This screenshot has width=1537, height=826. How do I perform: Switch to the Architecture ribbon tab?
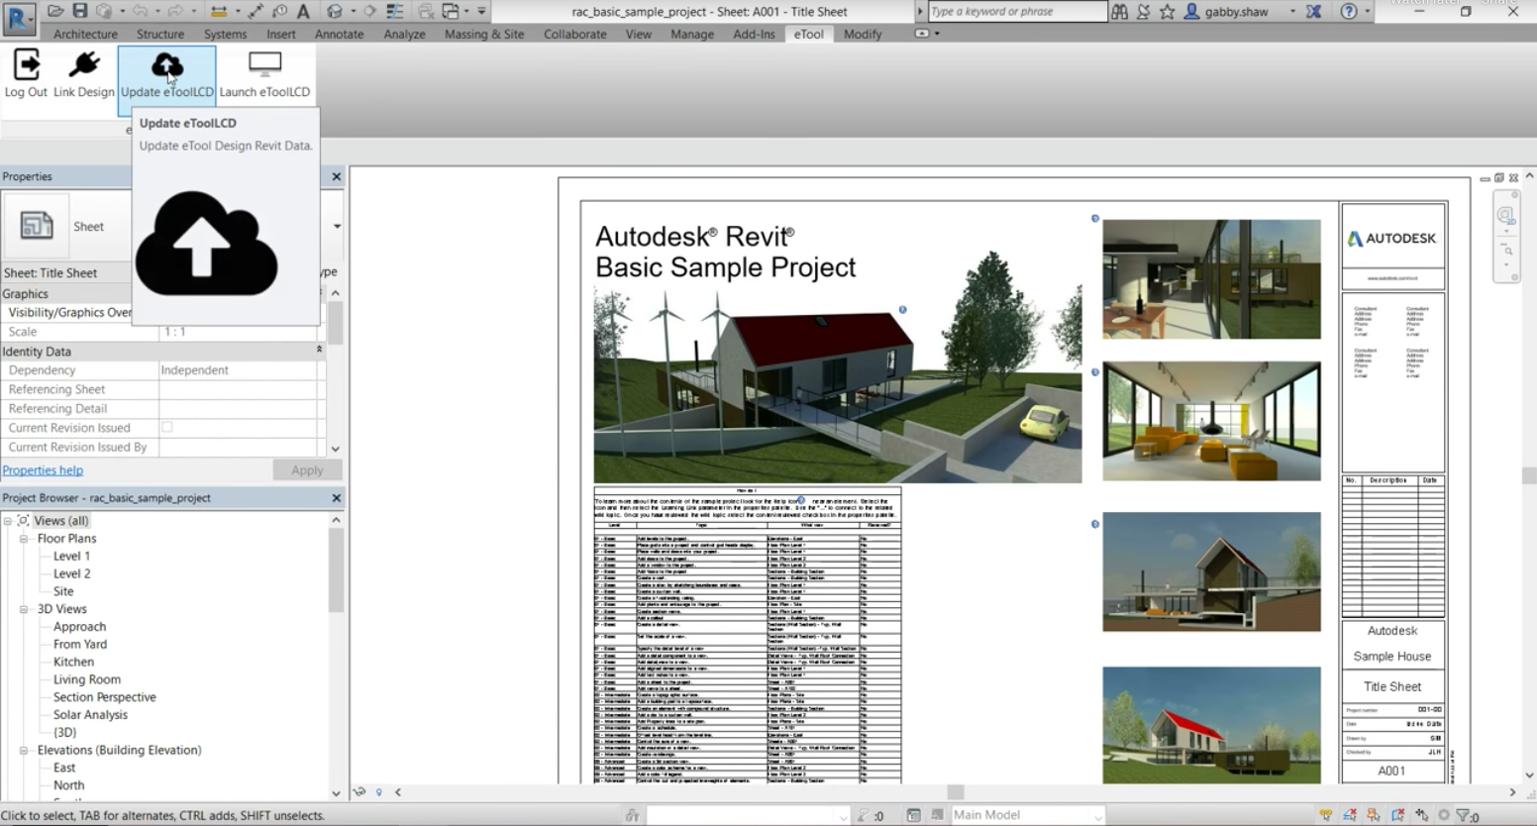(x=85, y=34)
